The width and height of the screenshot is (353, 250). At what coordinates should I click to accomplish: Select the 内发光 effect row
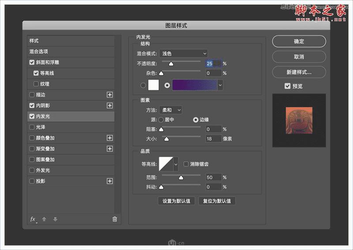[x=71, y=116]
